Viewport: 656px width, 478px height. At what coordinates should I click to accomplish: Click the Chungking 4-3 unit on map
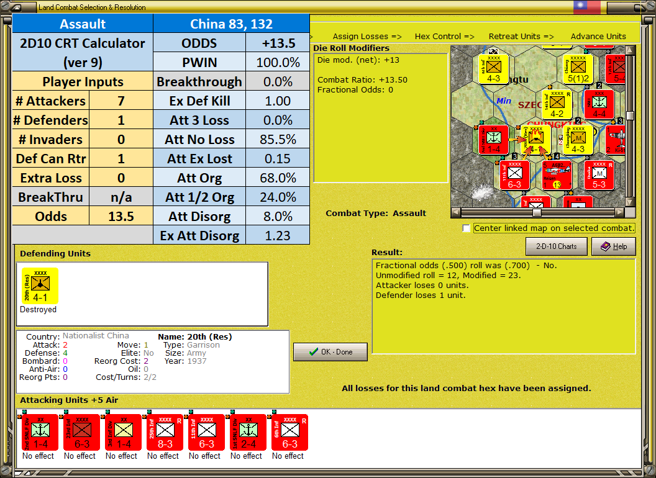coord(578,140)
